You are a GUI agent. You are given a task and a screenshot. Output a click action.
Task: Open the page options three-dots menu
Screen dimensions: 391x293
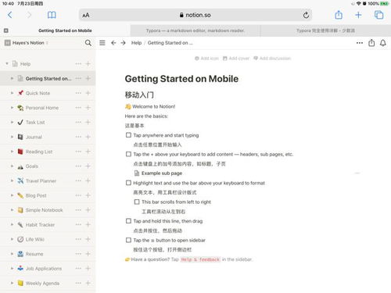coord(360,43)
